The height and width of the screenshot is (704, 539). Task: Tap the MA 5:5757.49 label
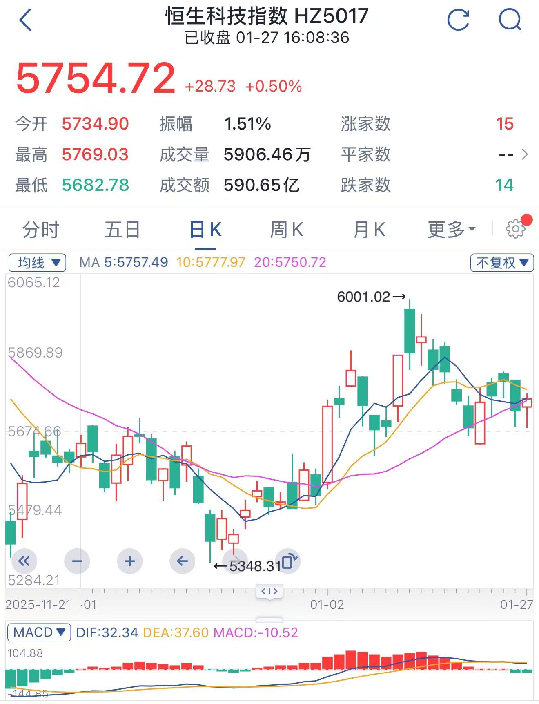click(x=124, y=262)
